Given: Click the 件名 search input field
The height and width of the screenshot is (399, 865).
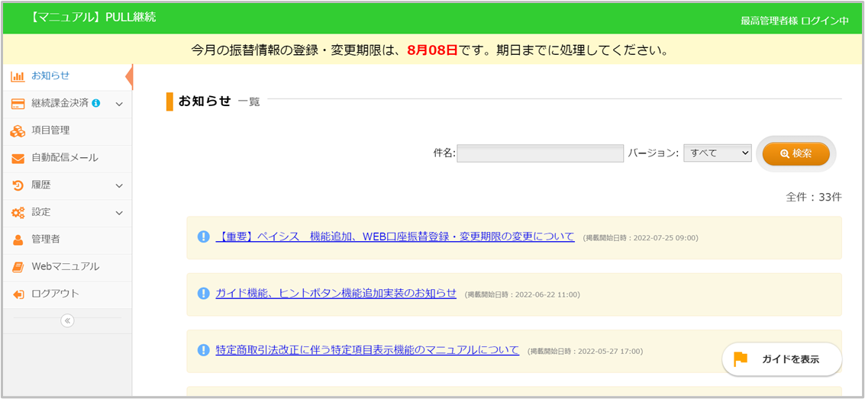Looking at the screenshot, I should coord(540,153).
